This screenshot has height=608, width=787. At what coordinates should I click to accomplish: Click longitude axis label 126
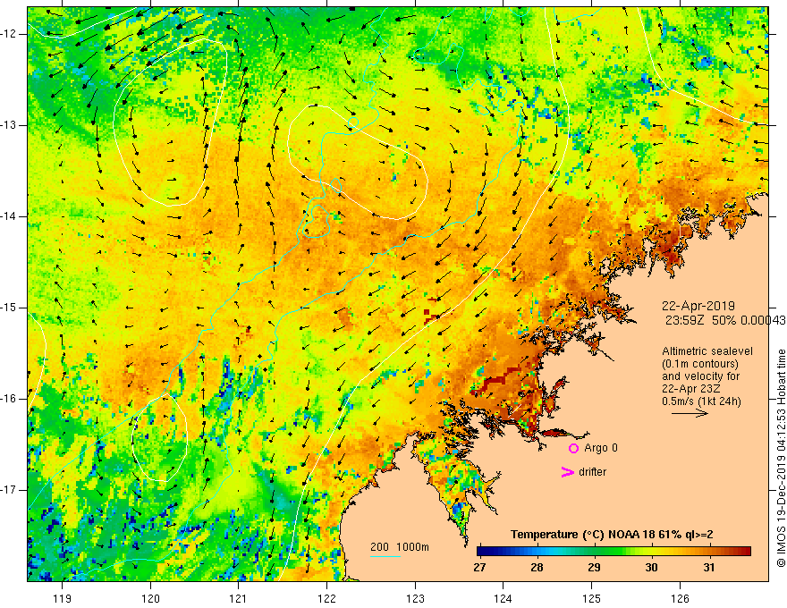680,598
